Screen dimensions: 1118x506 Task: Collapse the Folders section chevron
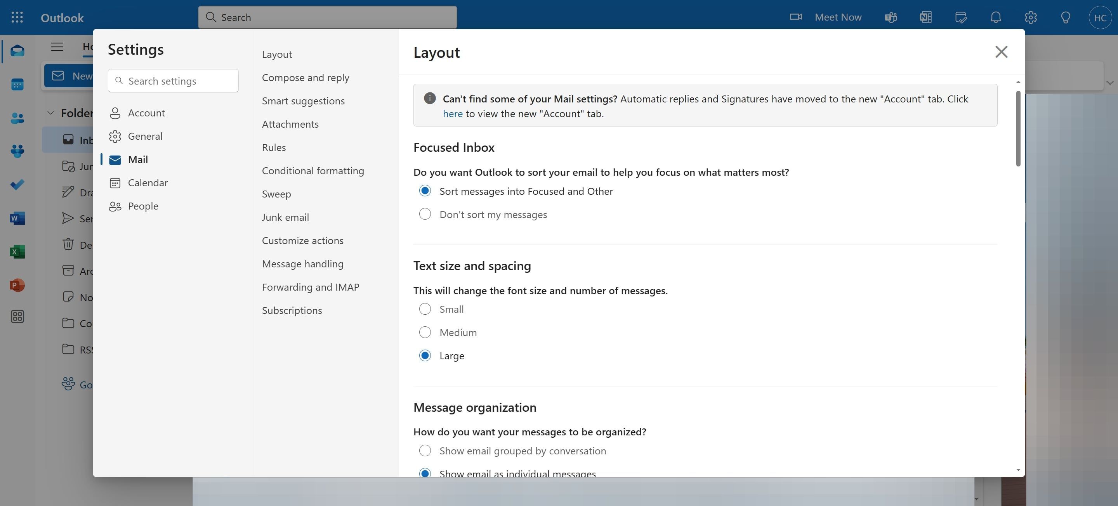pos(50,113)
